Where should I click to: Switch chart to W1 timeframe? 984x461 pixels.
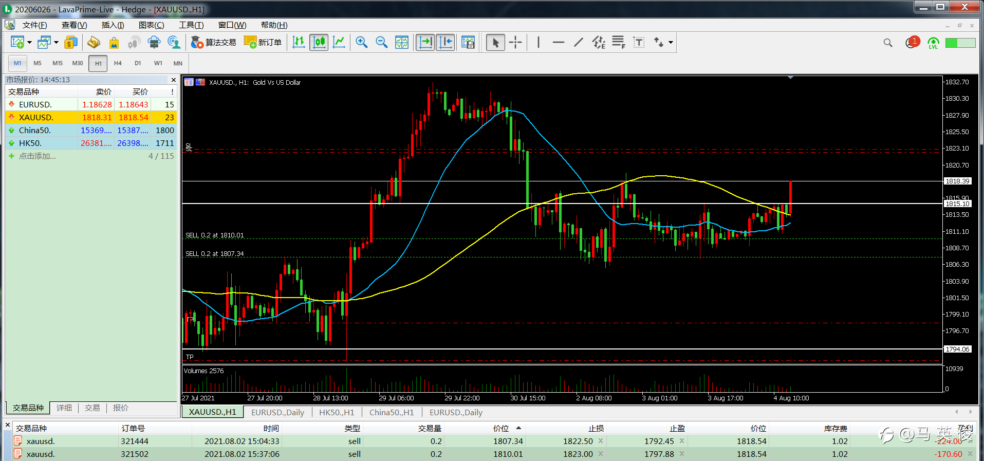tap(158, 63)
